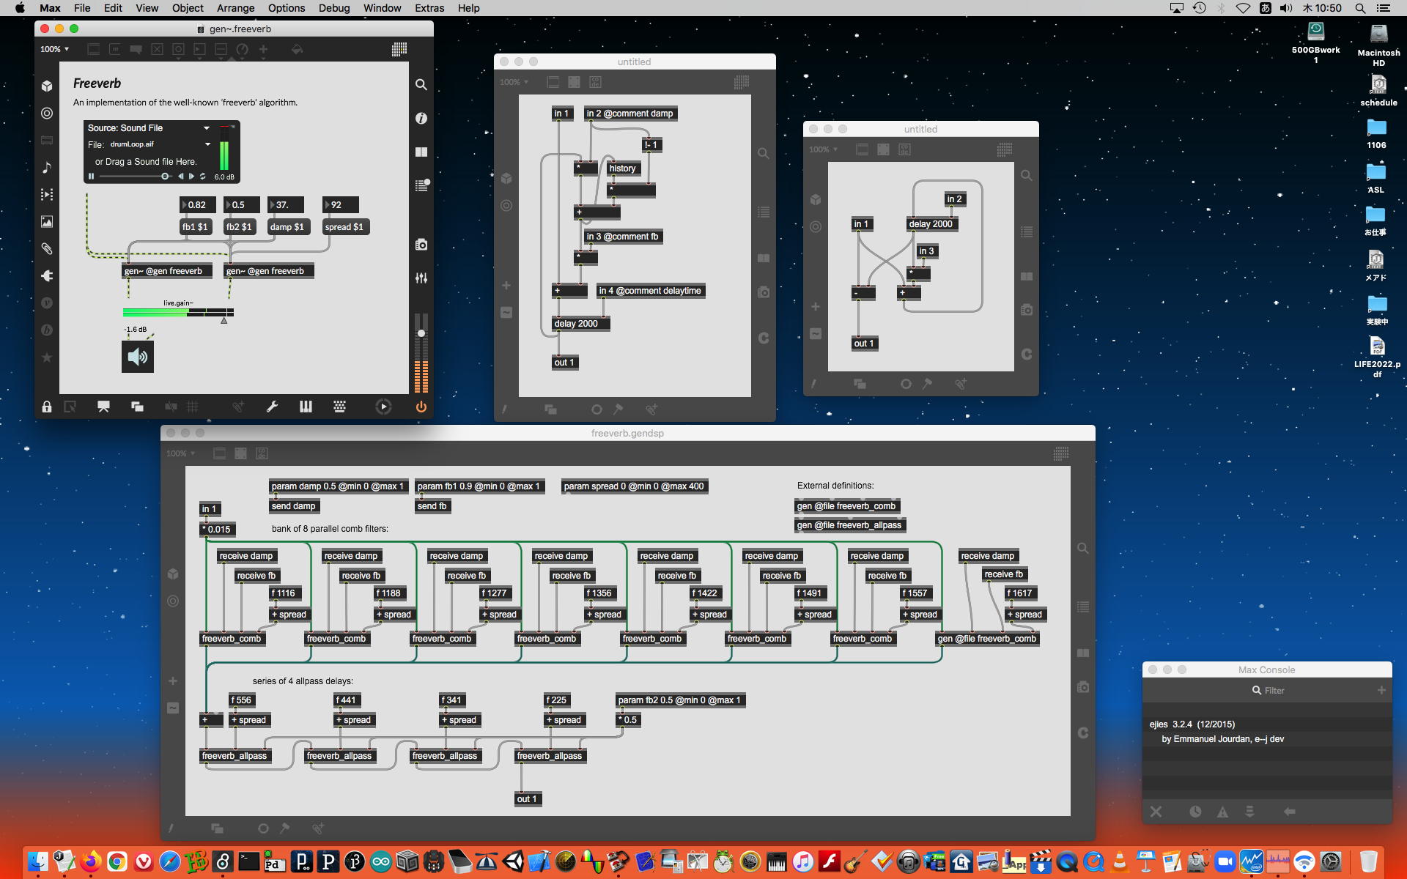The width and height of the screenshot is (1407, 879).
Task: Toggle the ezdac~ speaker output
Action: pyautogui.click(x=138, y=357)
